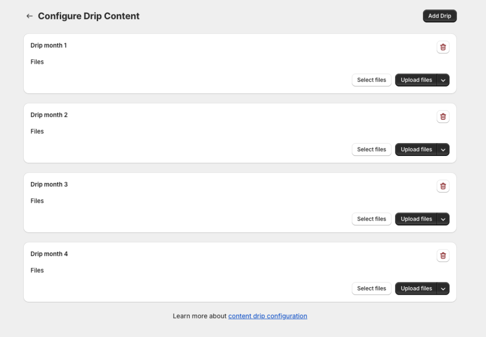Open upload dropdown arrow in Drip month 2
Screen dimensions: 486x337
pos(443,150)
